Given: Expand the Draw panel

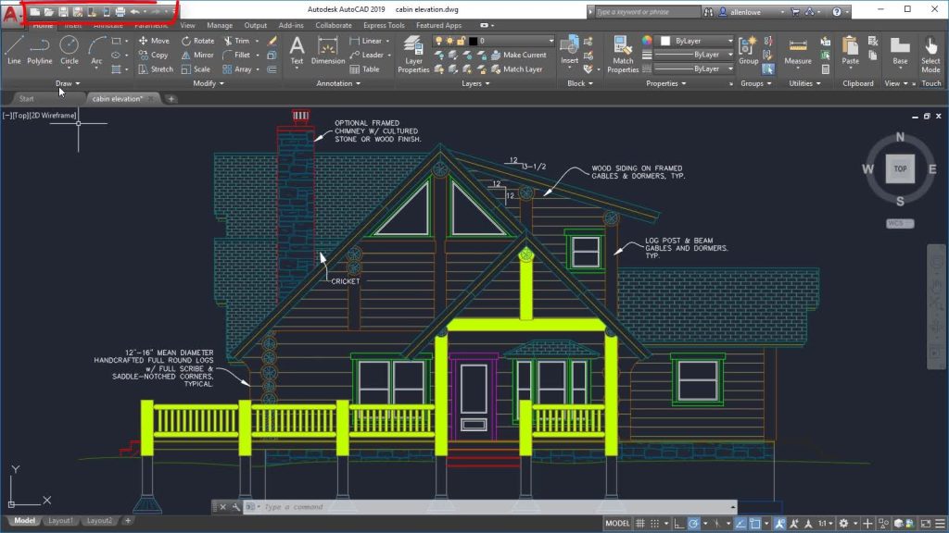Looking at the screenshot, I should tap(69, 83).
